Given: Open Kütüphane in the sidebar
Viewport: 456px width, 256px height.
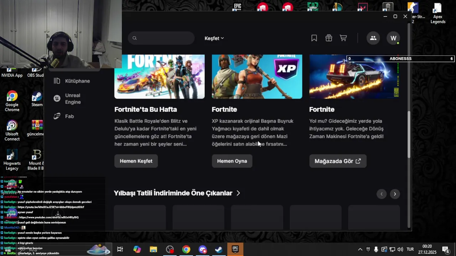Looking at the screenshot, I should point(77,81).
